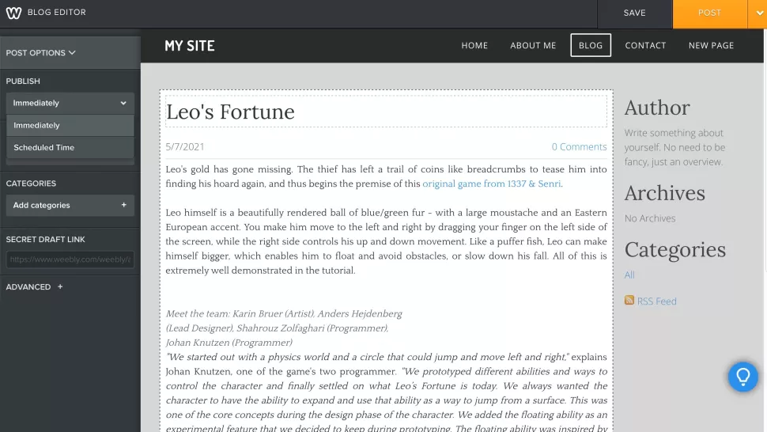The width and height of the screenshot is (767, 432).
Task: Edit the Leo's Fortune title field
Action: (386, 112)
